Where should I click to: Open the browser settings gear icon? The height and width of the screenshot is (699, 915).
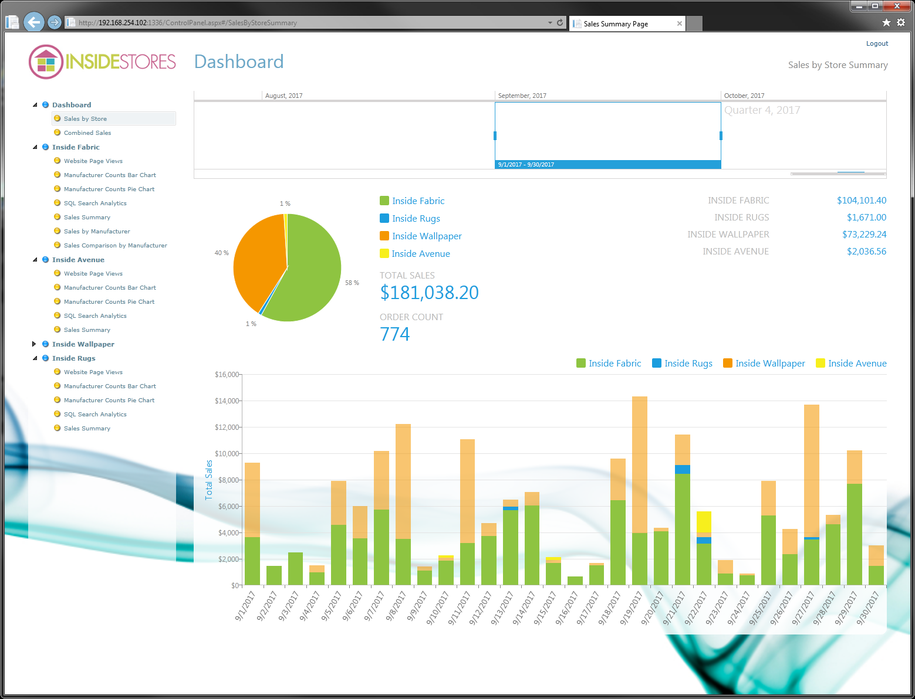coord(901,22)
